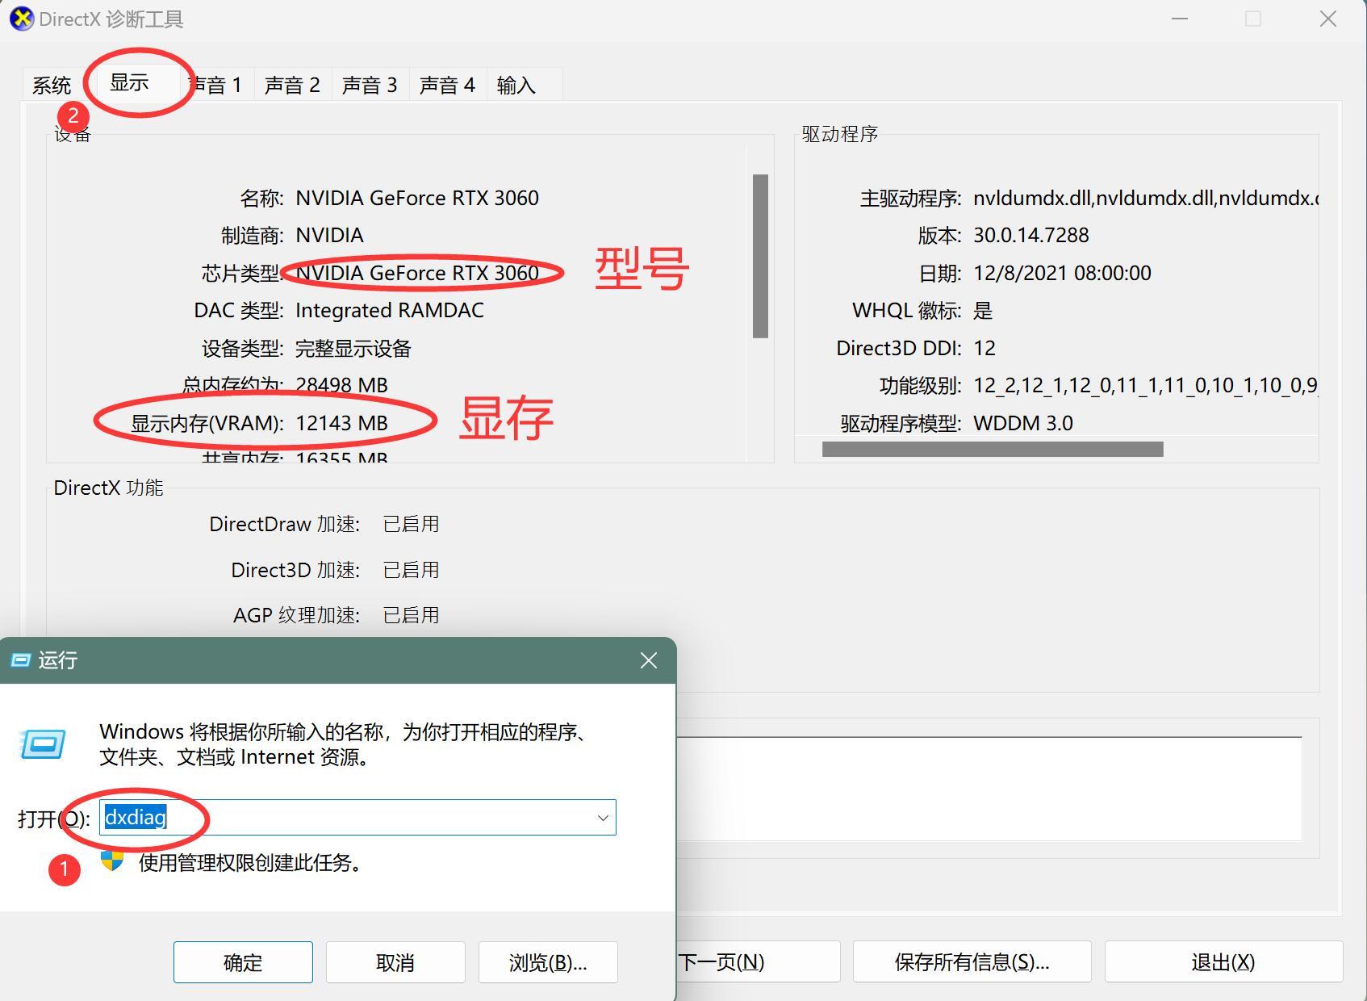This screenshot has width=1367, height=1001.
Task: Close the Run dialog
Action: (x=649, y=660)
